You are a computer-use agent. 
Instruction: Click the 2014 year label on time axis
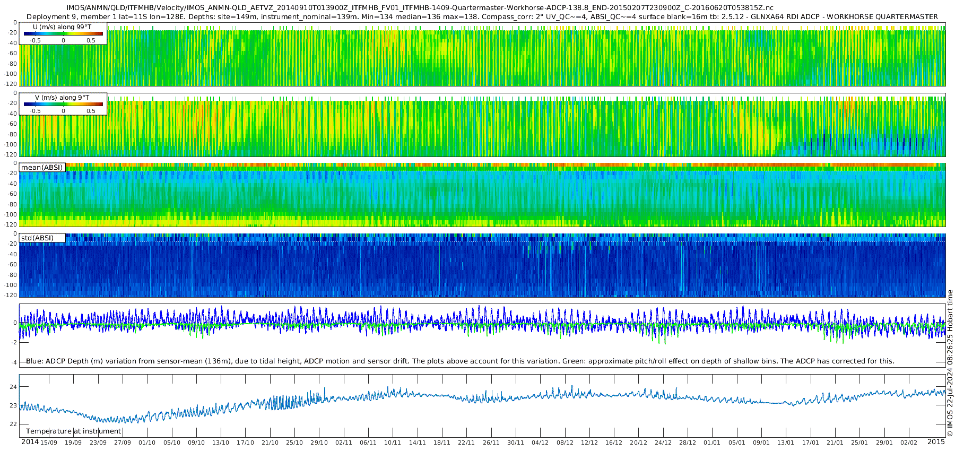pyautogui.click(x=30, y=442)
